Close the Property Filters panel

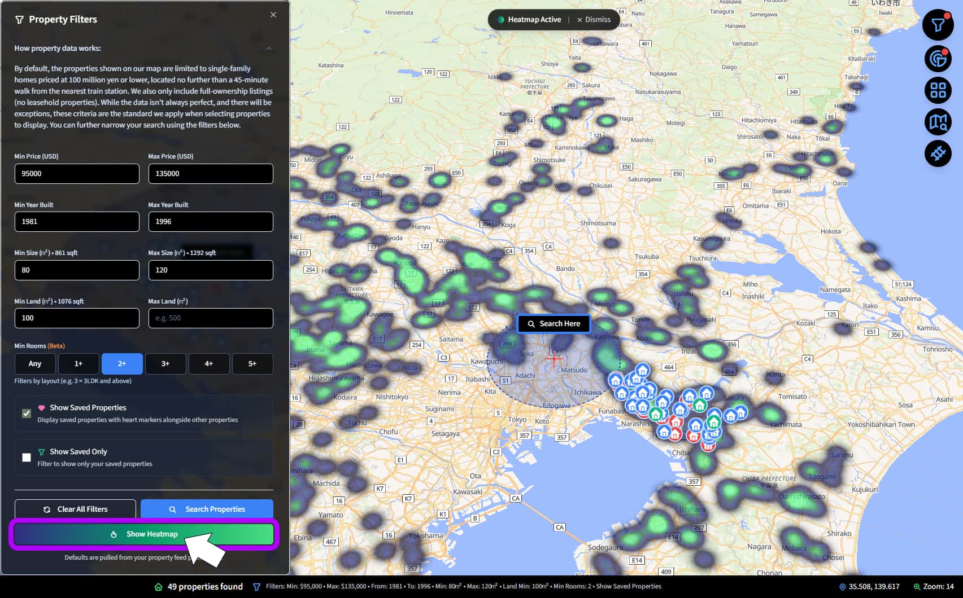(273, 15)
